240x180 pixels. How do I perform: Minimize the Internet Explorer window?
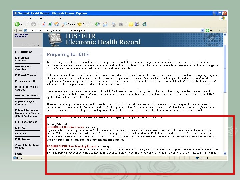point(215,13)
